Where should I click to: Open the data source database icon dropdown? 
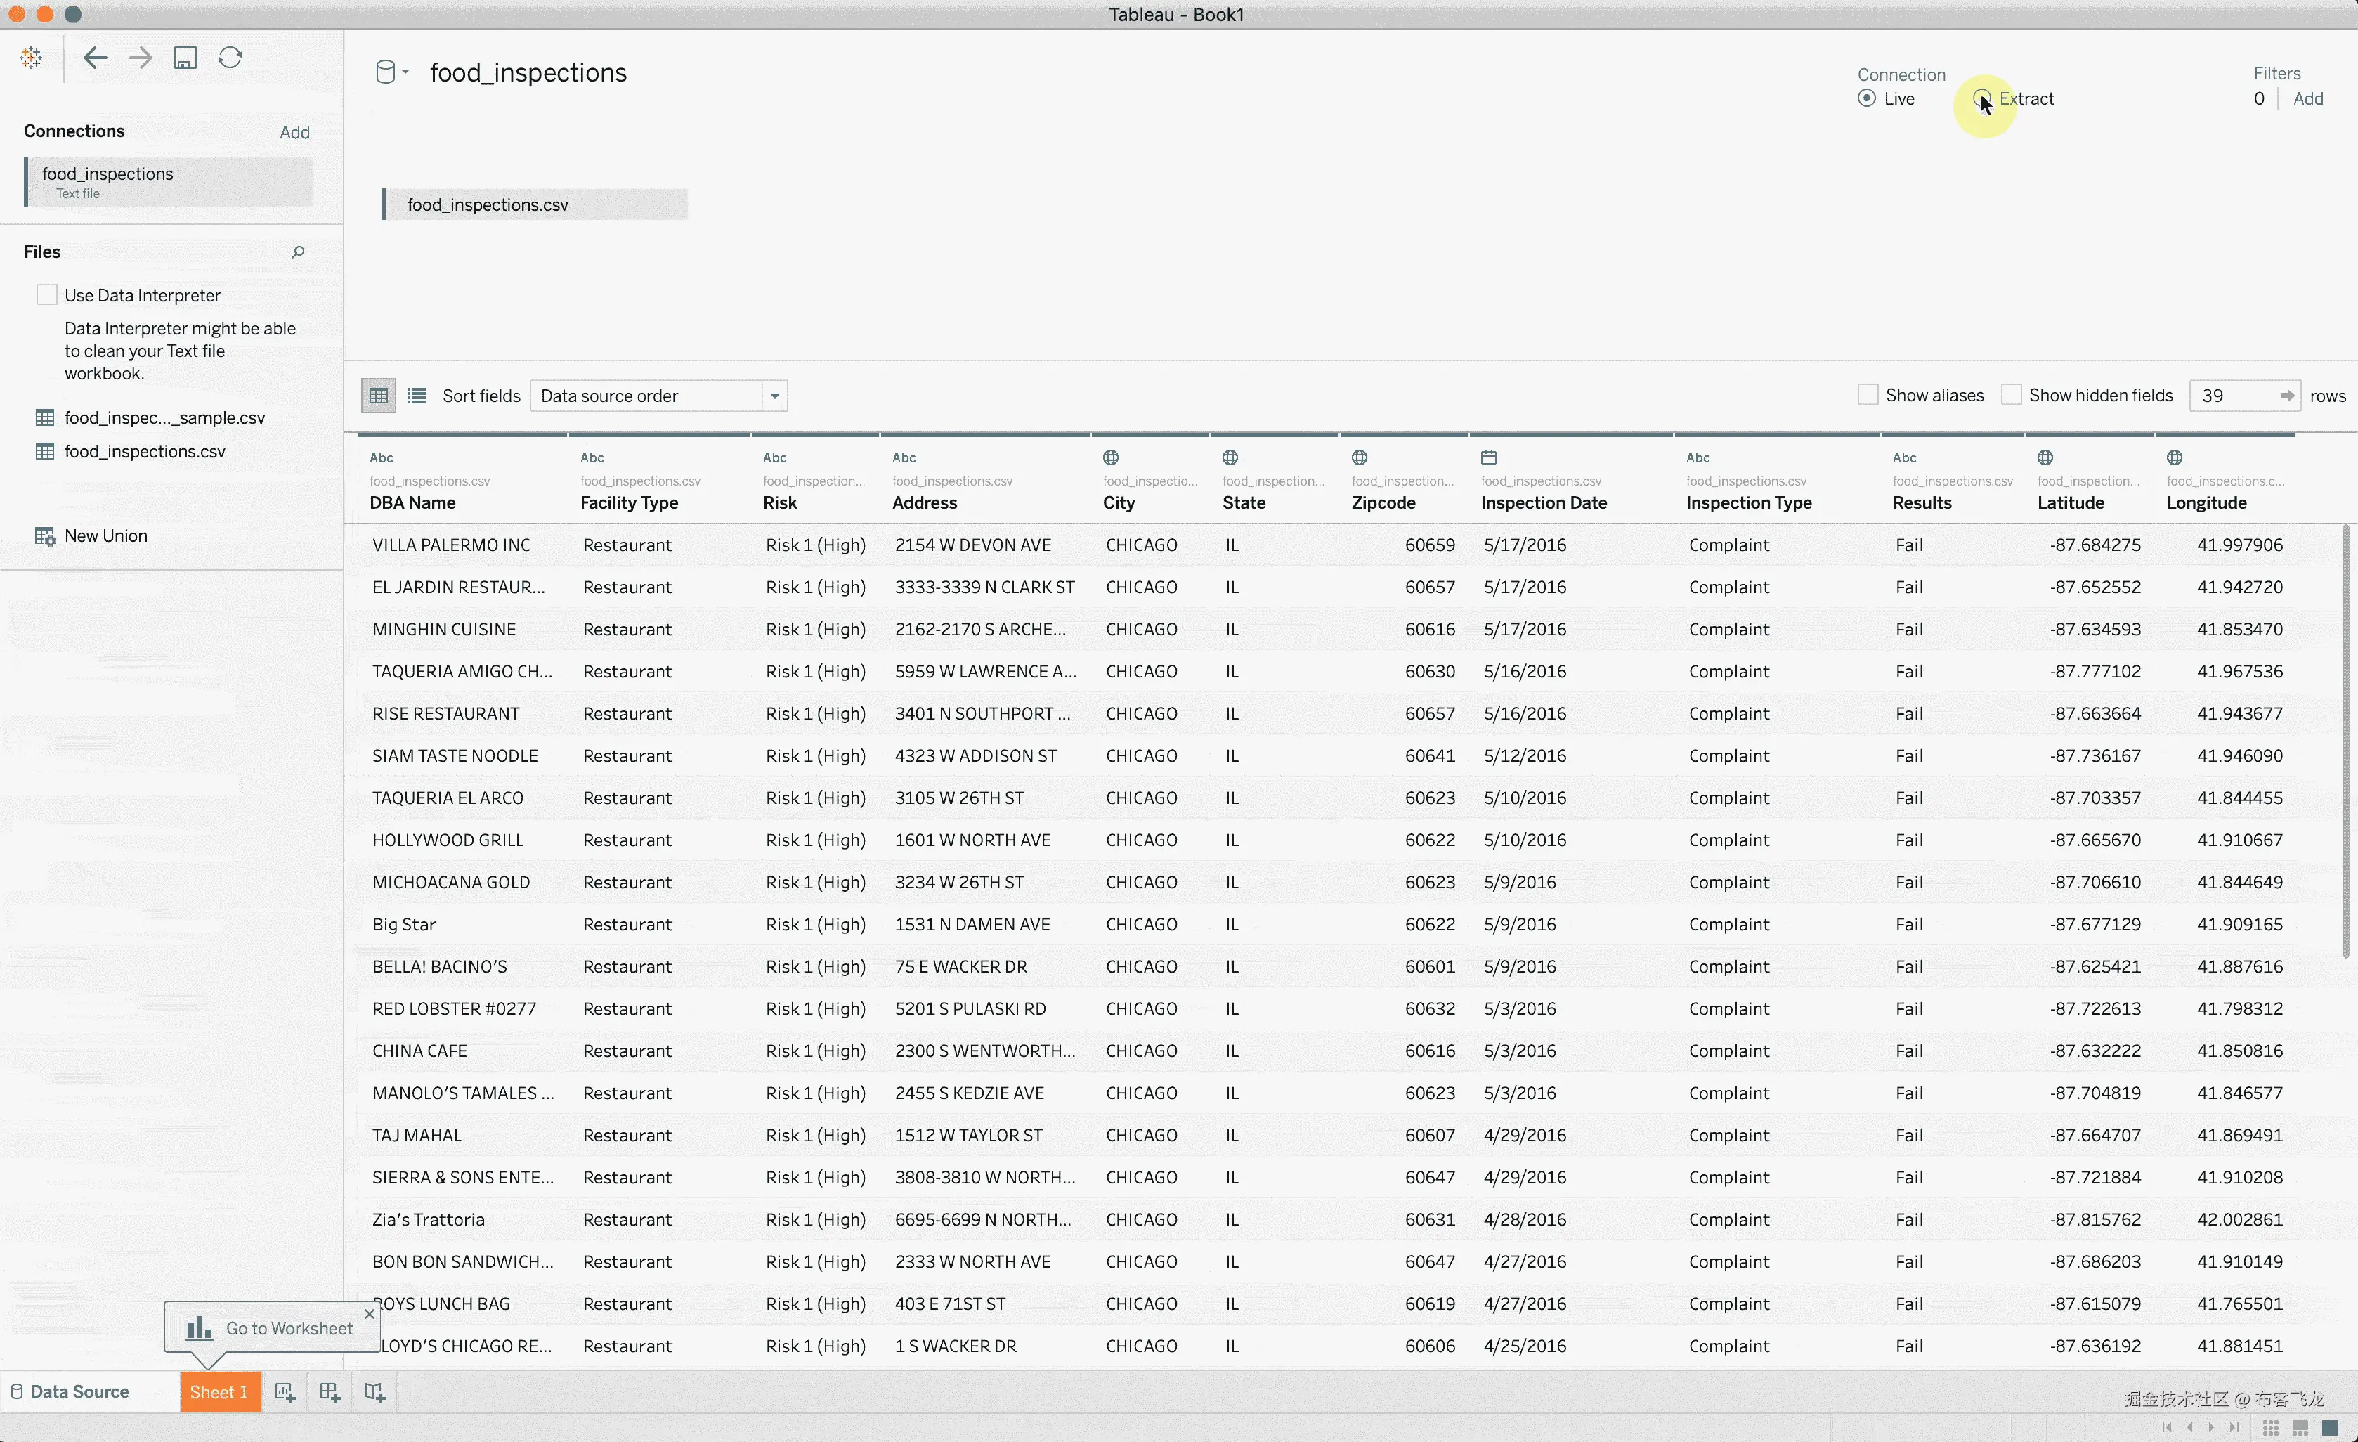point(391,72)
